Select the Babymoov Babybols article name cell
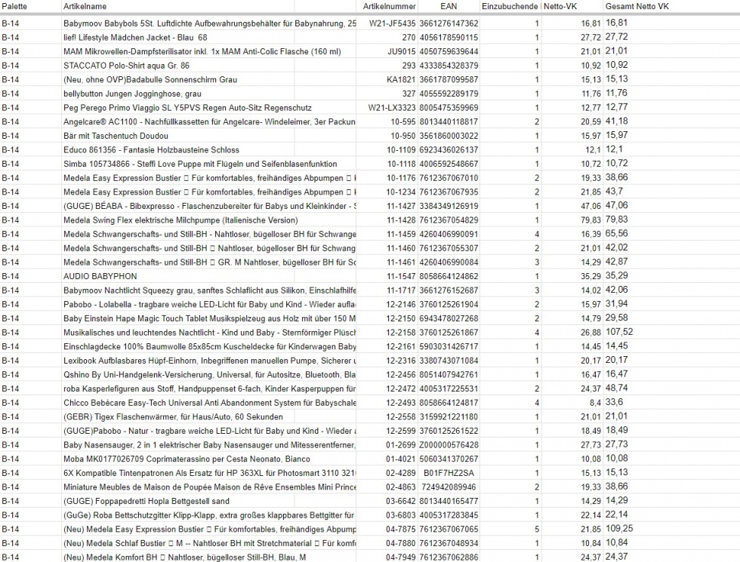The width and height of the screenshot is (740, 562). point(210,23)
